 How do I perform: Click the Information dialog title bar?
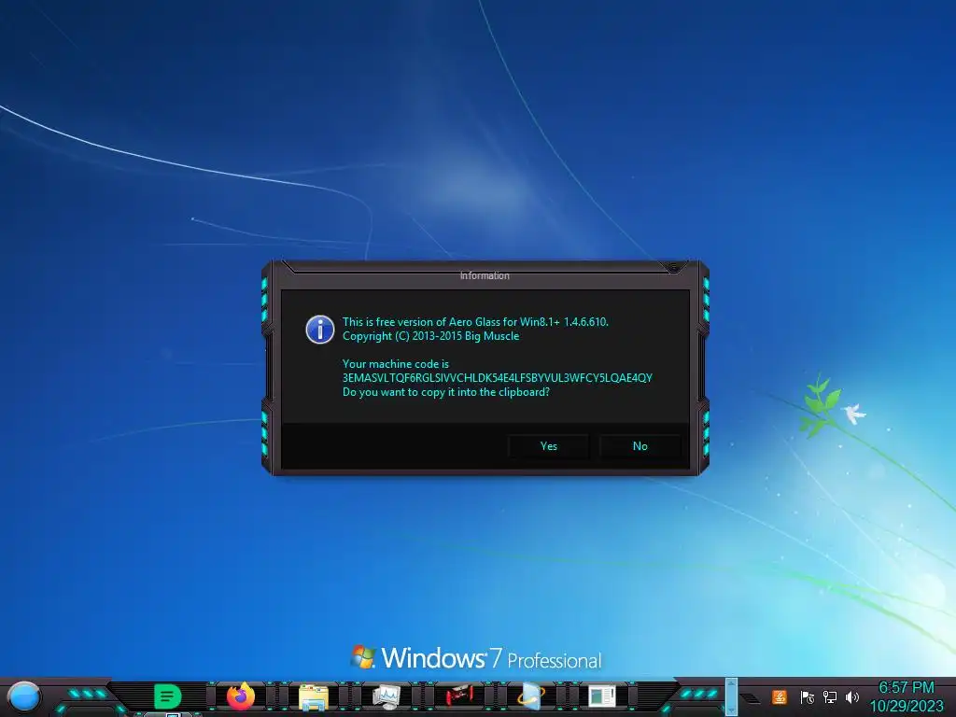(x=485, y=275)
